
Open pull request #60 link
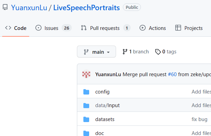pyautogui.click(x=172, y=74)
